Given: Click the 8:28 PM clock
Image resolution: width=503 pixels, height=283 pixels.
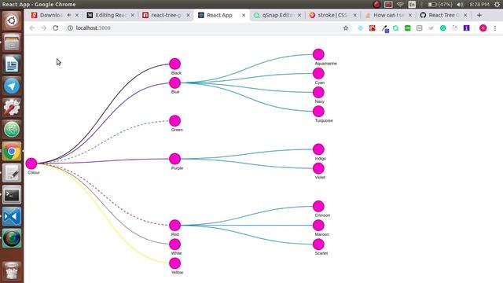Looking at the screenshot, I should pyautogui.click(x=479, y=5).
